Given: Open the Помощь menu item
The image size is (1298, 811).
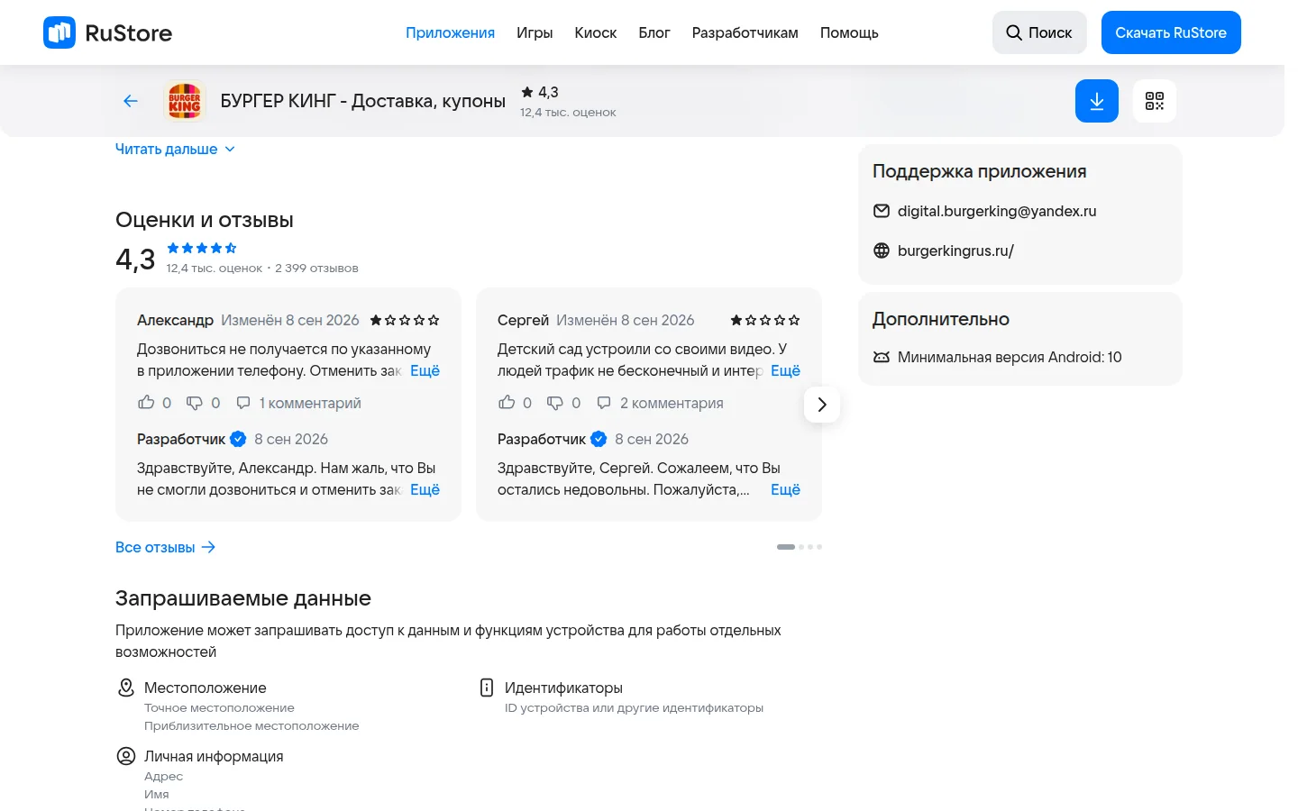Looking at the screenshot, I should [849, 32].
